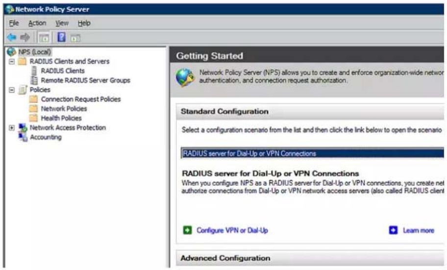Click the NPS (Local) globe icon
The image size is (447, 270).
point(11,52)
